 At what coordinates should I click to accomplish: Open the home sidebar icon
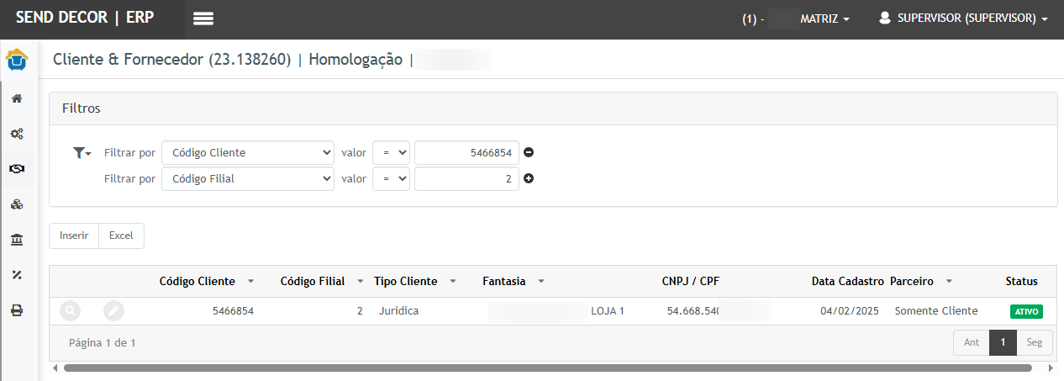click(17, 98)
